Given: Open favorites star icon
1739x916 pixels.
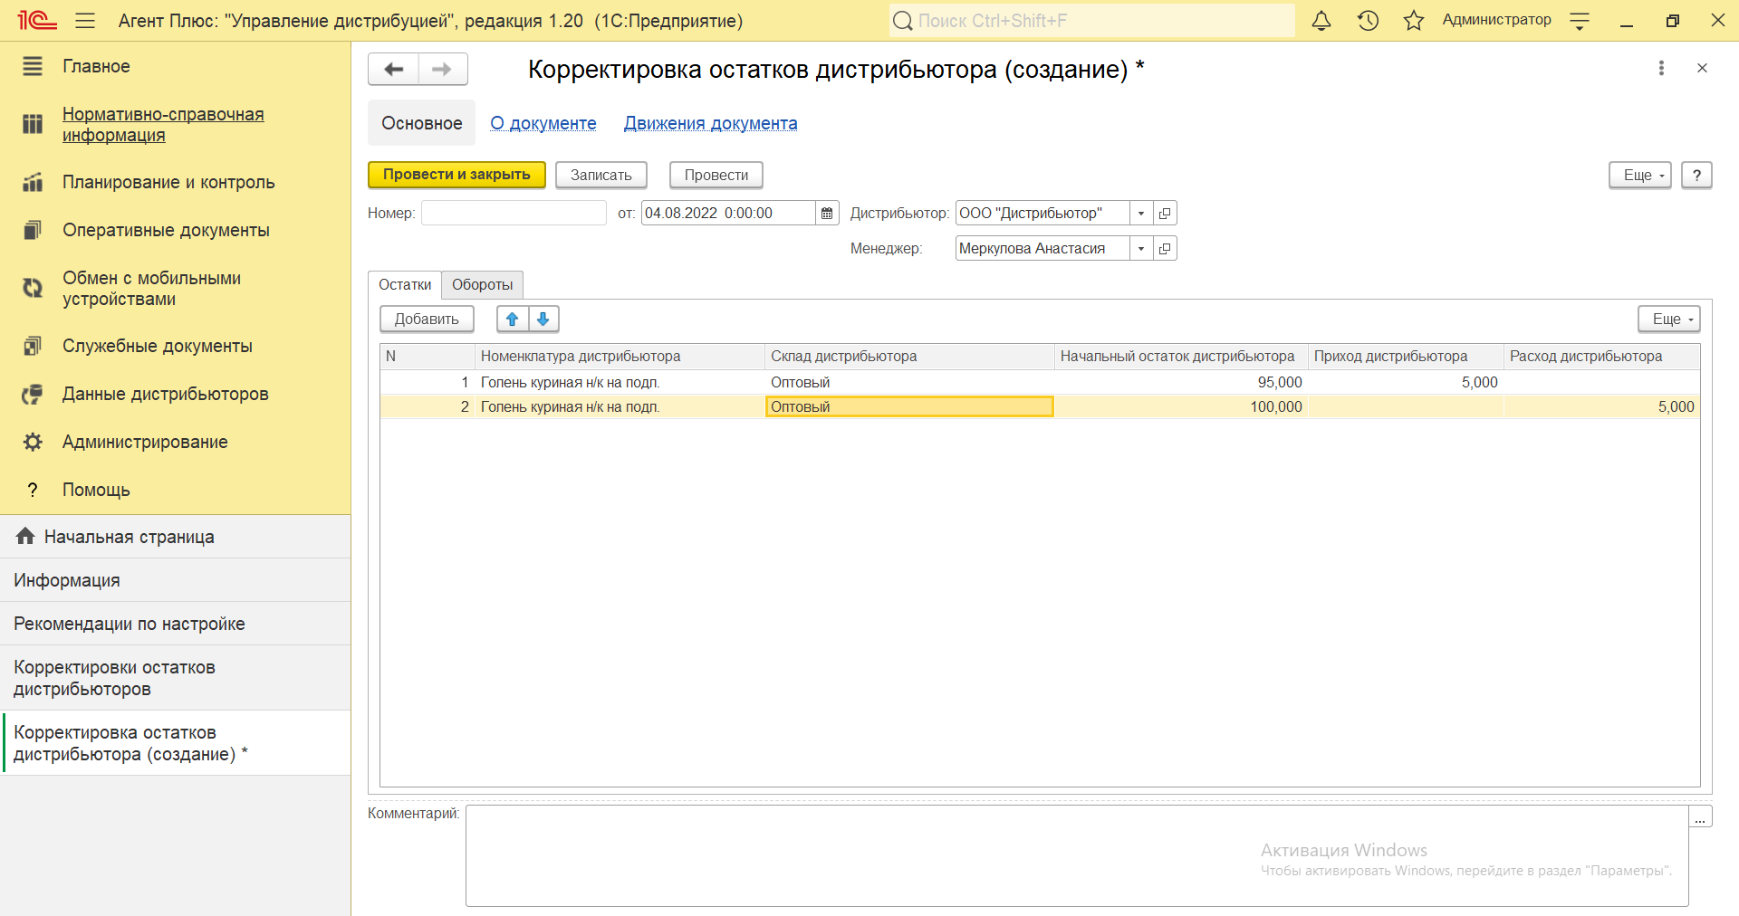Looking at the screenshot, I should coord(1414,20).
